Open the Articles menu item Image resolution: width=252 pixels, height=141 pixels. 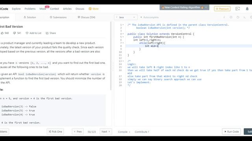click(x=67, y=9)
